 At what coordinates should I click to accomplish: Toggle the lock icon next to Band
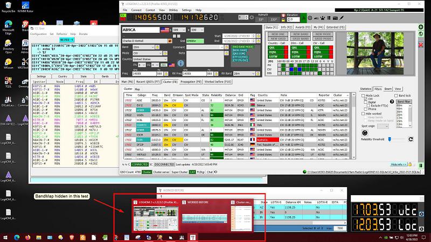(157, 47)
